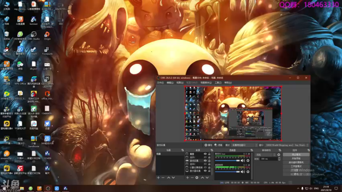Toggle visibility eye of fourth source
The width and height of the screenshot is (342, 192).
click(205, 164)
